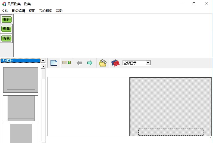Maximize the 凡图影集 window
Viewport: 213px width, 143px height.
[194, 4]
